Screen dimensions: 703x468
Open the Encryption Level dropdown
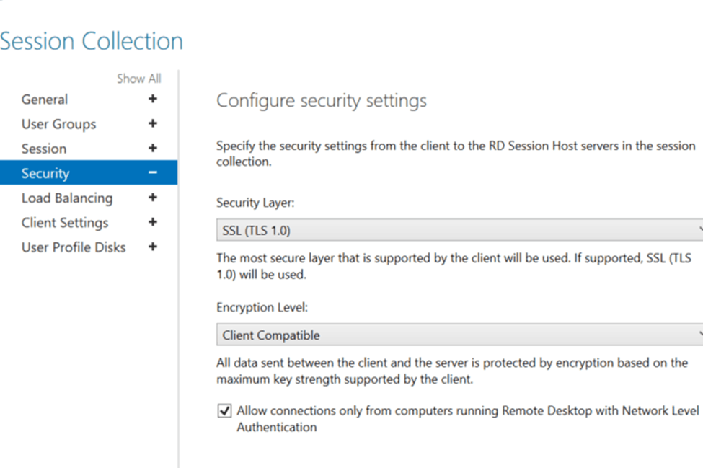coord(697,334)
